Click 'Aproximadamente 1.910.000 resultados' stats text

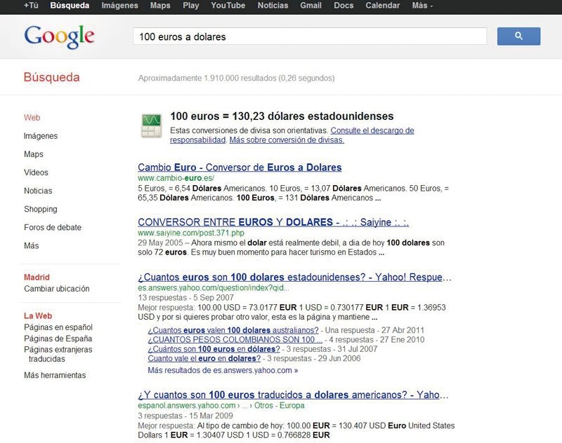coord(236,78)
